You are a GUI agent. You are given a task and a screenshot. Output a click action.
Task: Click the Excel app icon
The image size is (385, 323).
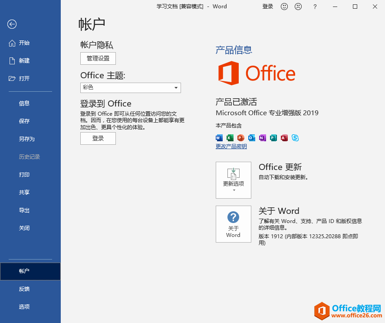pyautogui.click(x=230, y=138)
